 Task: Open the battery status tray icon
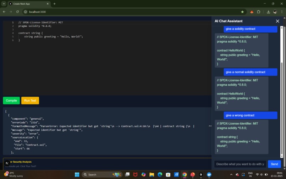tap(266, 175)
